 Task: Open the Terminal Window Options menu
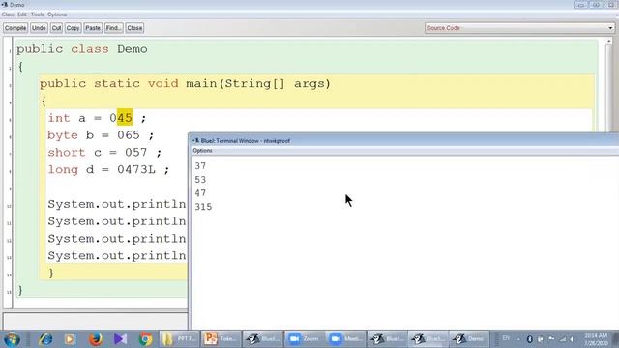click(202, 151)
